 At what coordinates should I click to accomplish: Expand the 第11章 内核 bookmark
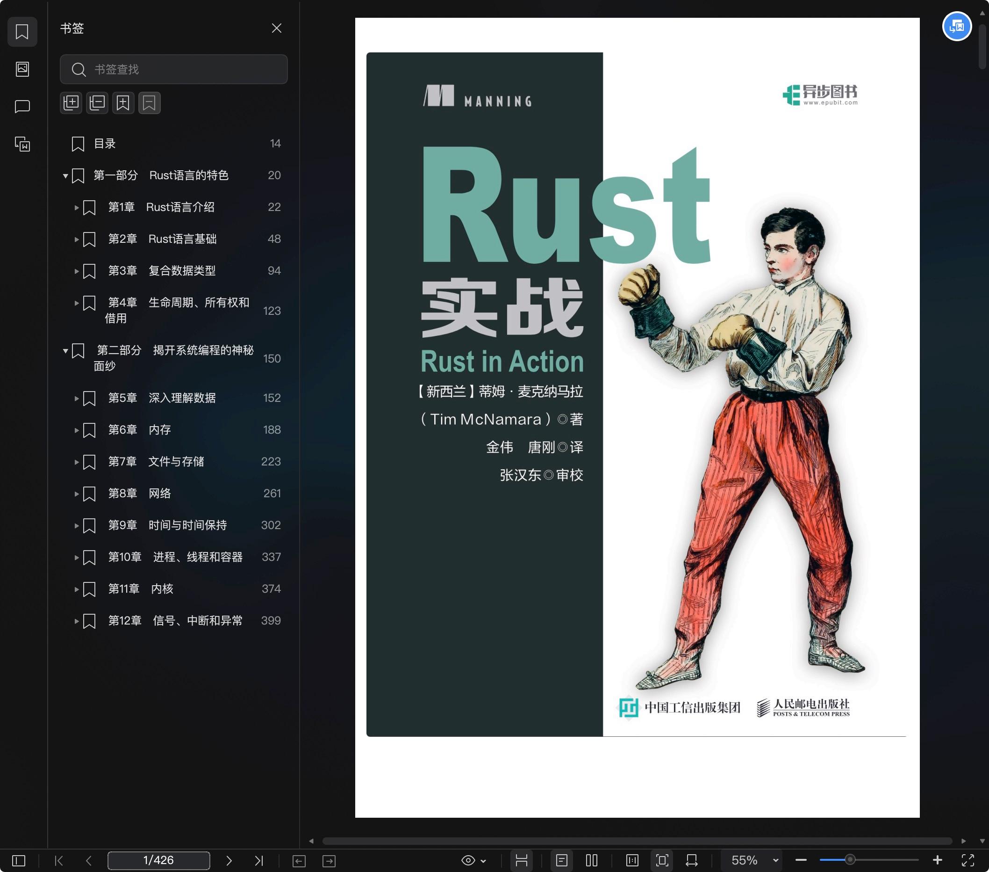click(x=77, y=590)
